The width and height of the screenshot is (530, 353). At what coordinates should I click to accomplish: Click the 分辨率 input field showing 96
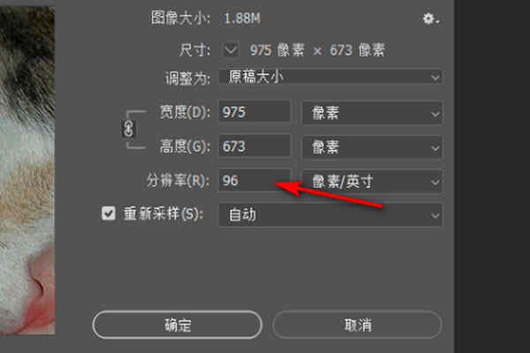tap(254, 180)
